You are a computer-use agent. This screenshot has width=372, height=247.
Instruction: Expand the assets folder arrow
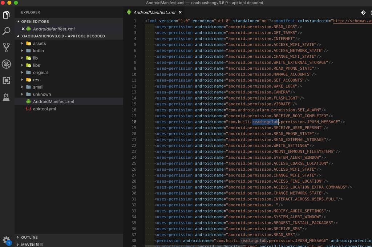pos(22,44)
